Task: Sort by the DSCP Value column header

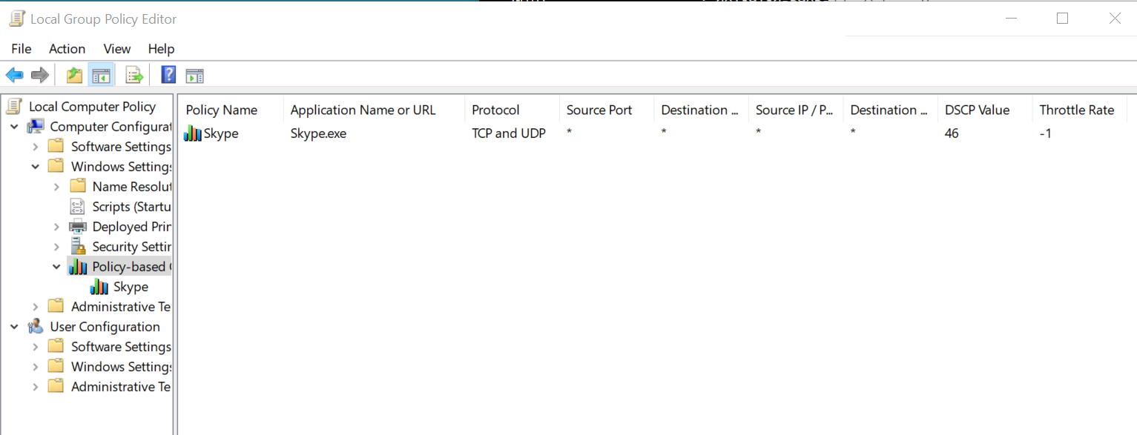Action: coord(977,110)
